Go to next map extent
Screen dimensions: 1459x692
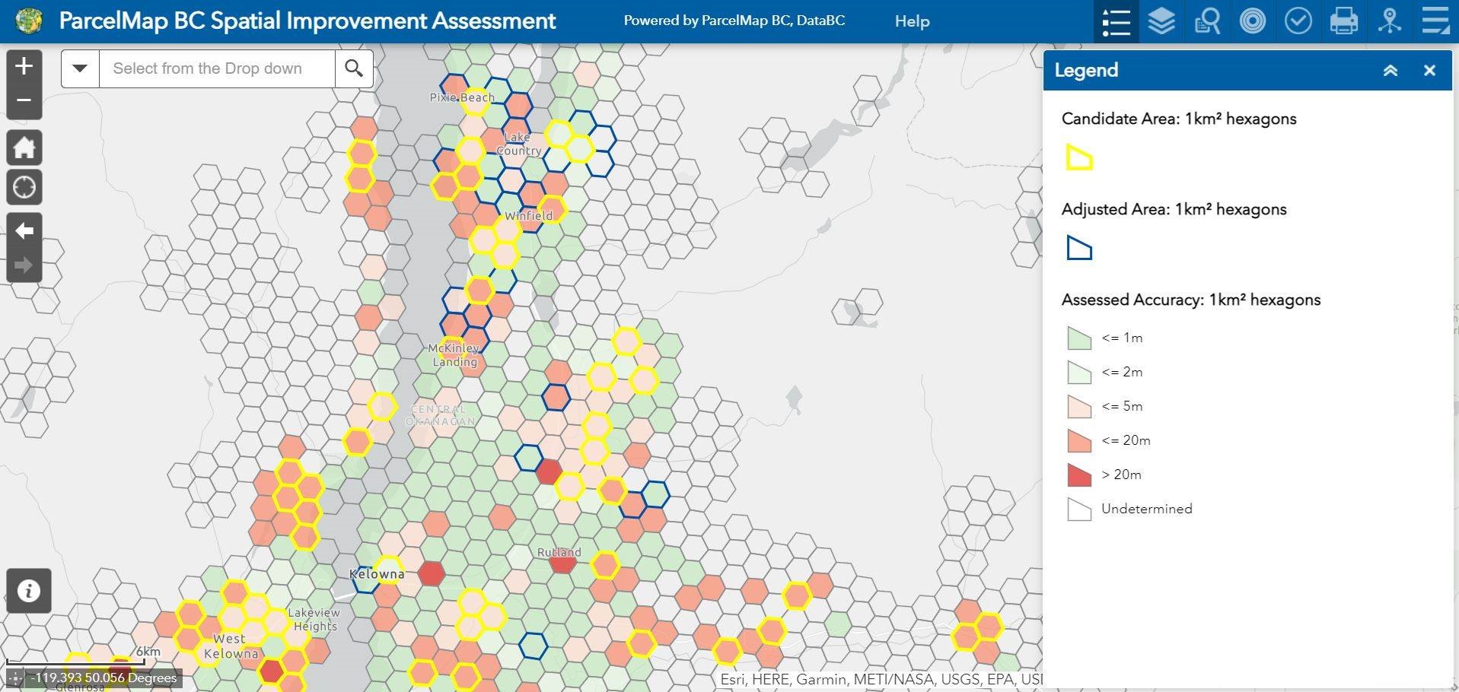pyautogui.click(x=24, y=265)
